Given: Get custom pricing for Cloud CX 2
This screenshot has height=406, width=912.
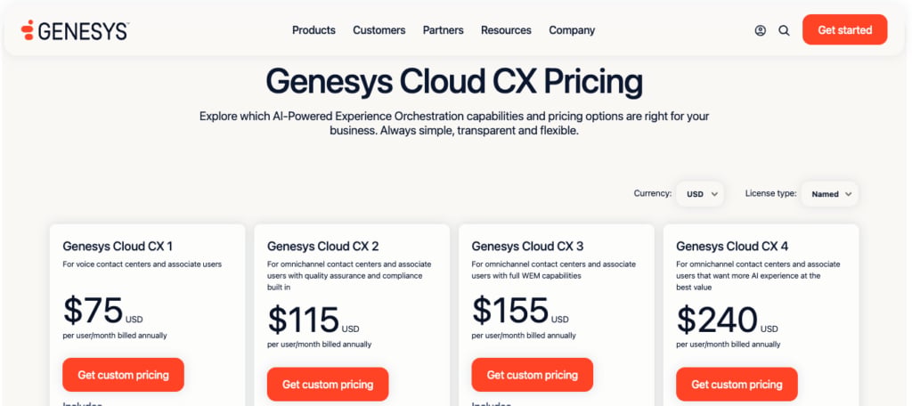Looking at the screenshot, I should coord(328,384).
